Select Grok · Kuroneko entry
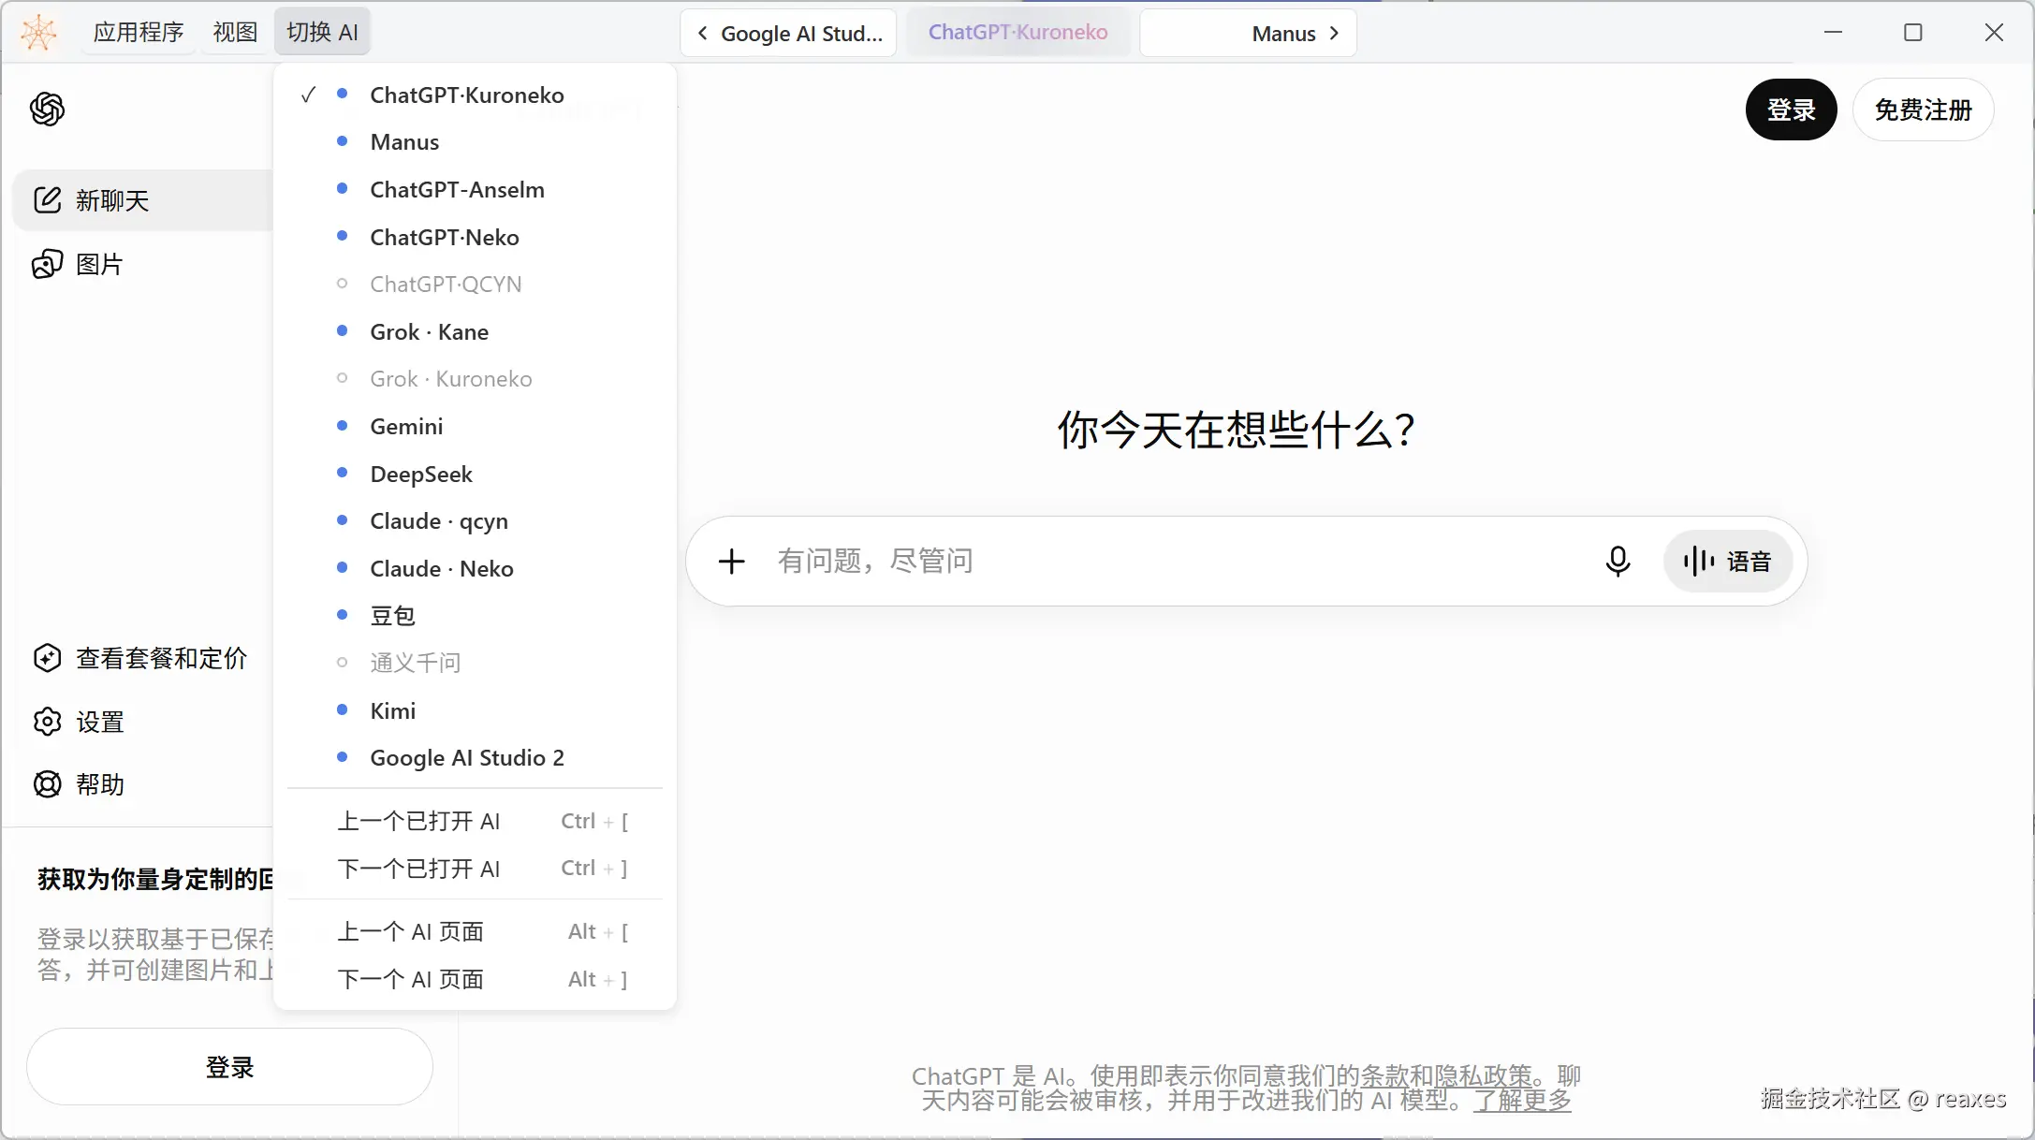The width and height of the screenshot is (2035, 1140). tap(475, 378)
